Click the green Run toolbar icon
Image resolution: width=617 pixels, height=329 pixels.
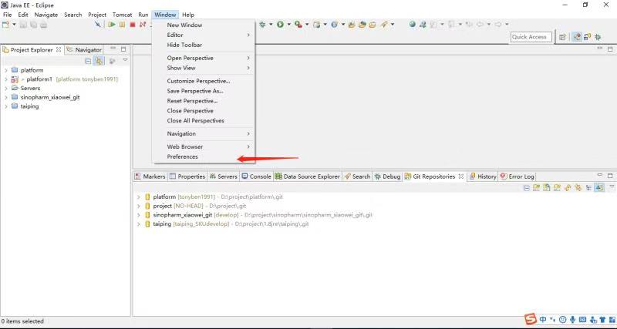pos(280,25)
